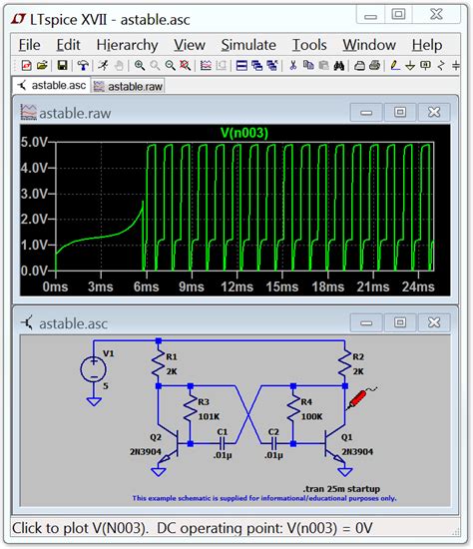Click the Print printer icon
Image resolution: width=473 pixels, height=549 pixels.
point(374,66)
